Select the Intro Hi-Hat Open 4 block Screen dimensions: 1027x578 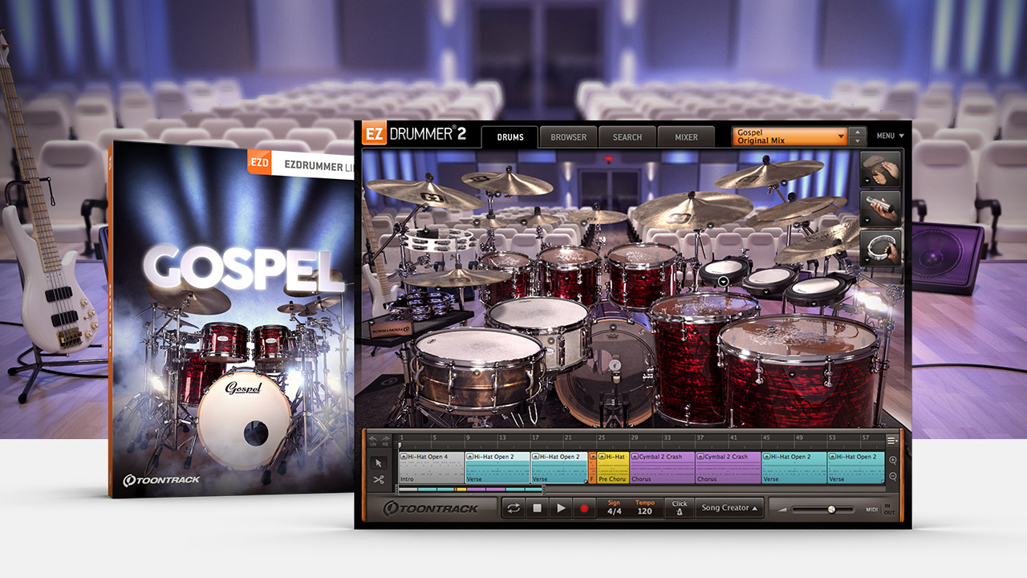pyautogui.click(x=431, y=468)
